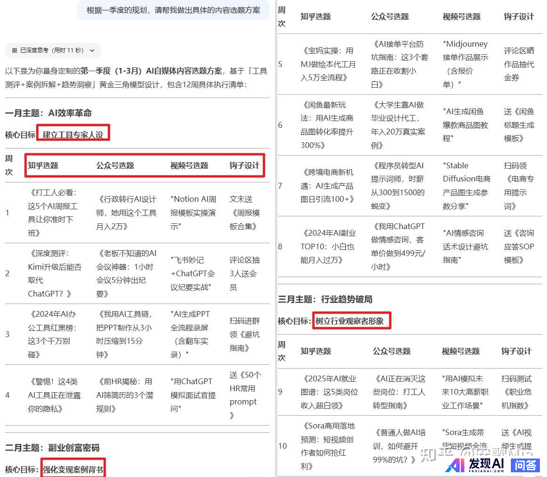
Task: Select the 三月主题：行业趋势破局 heading
Action: point(325,299)
